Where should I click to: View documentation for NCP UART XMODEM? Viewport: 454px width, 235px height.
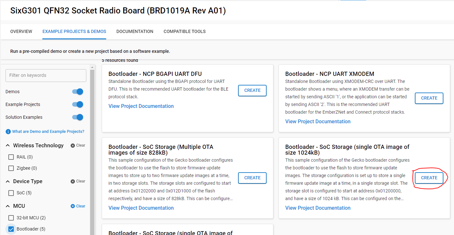tap(318, 121)
